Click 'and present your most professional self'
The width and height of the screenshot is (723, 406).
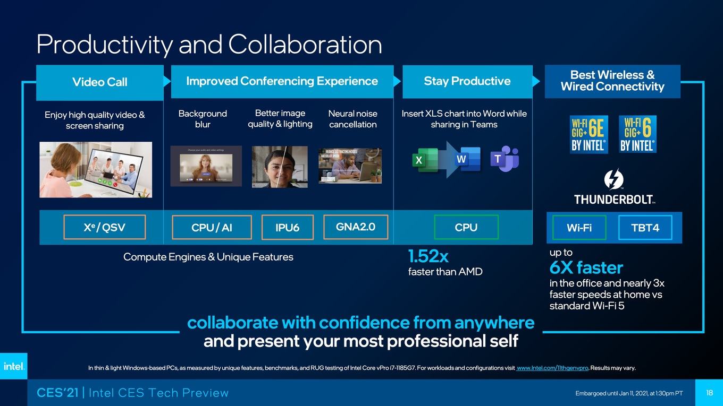click(361, 341)
